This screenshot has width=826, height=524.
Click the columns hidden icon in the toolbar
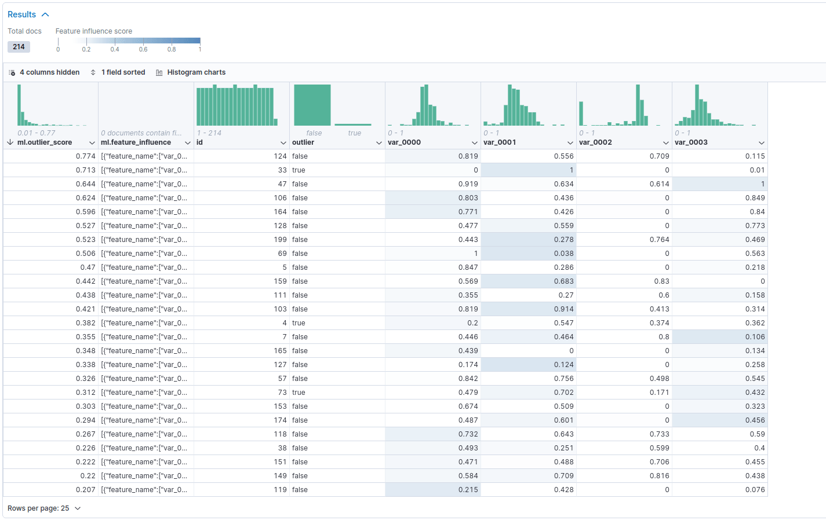[x=12, y=72]
